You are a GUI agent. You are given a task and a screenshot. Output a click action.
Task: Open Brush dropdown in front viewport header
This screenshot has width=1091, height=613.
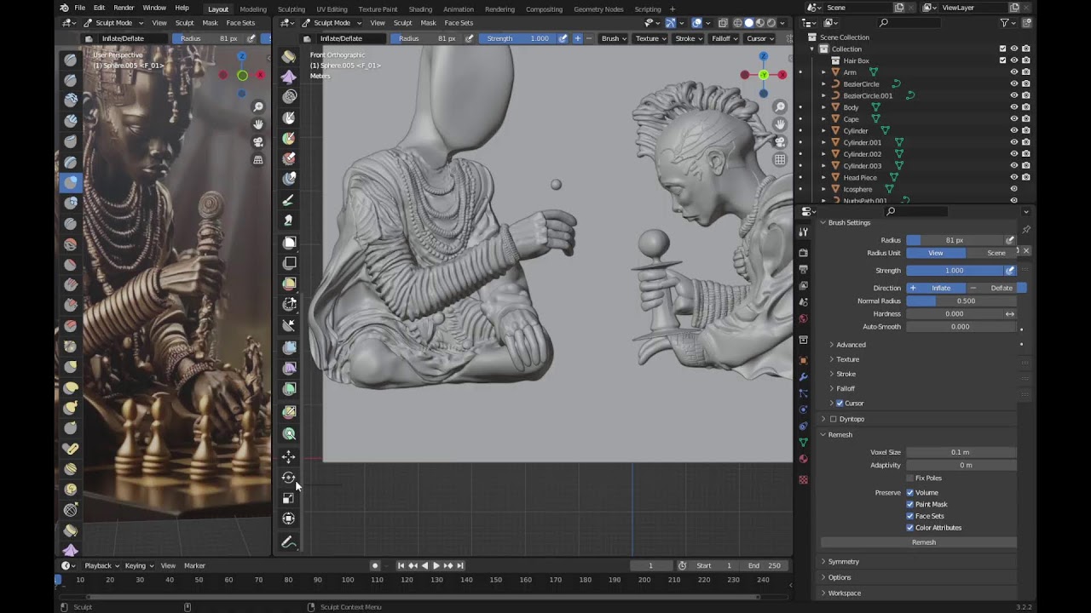tap(614, 38)
